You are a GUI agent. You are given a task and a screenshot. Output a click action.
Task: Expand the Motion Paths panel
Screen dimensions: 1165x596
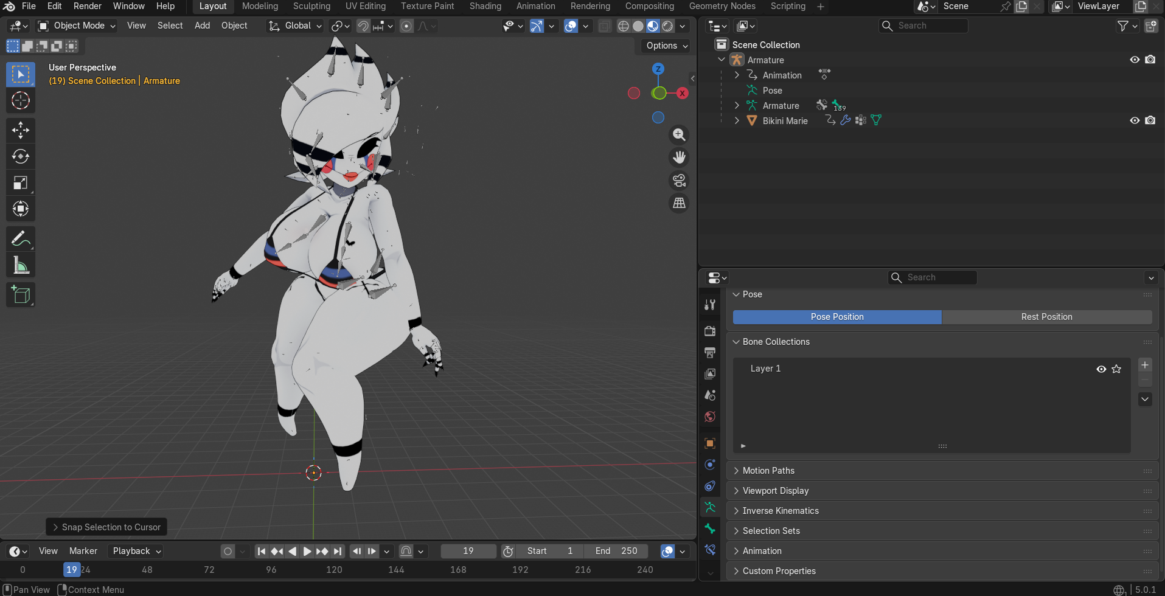[x=942, y=471]
